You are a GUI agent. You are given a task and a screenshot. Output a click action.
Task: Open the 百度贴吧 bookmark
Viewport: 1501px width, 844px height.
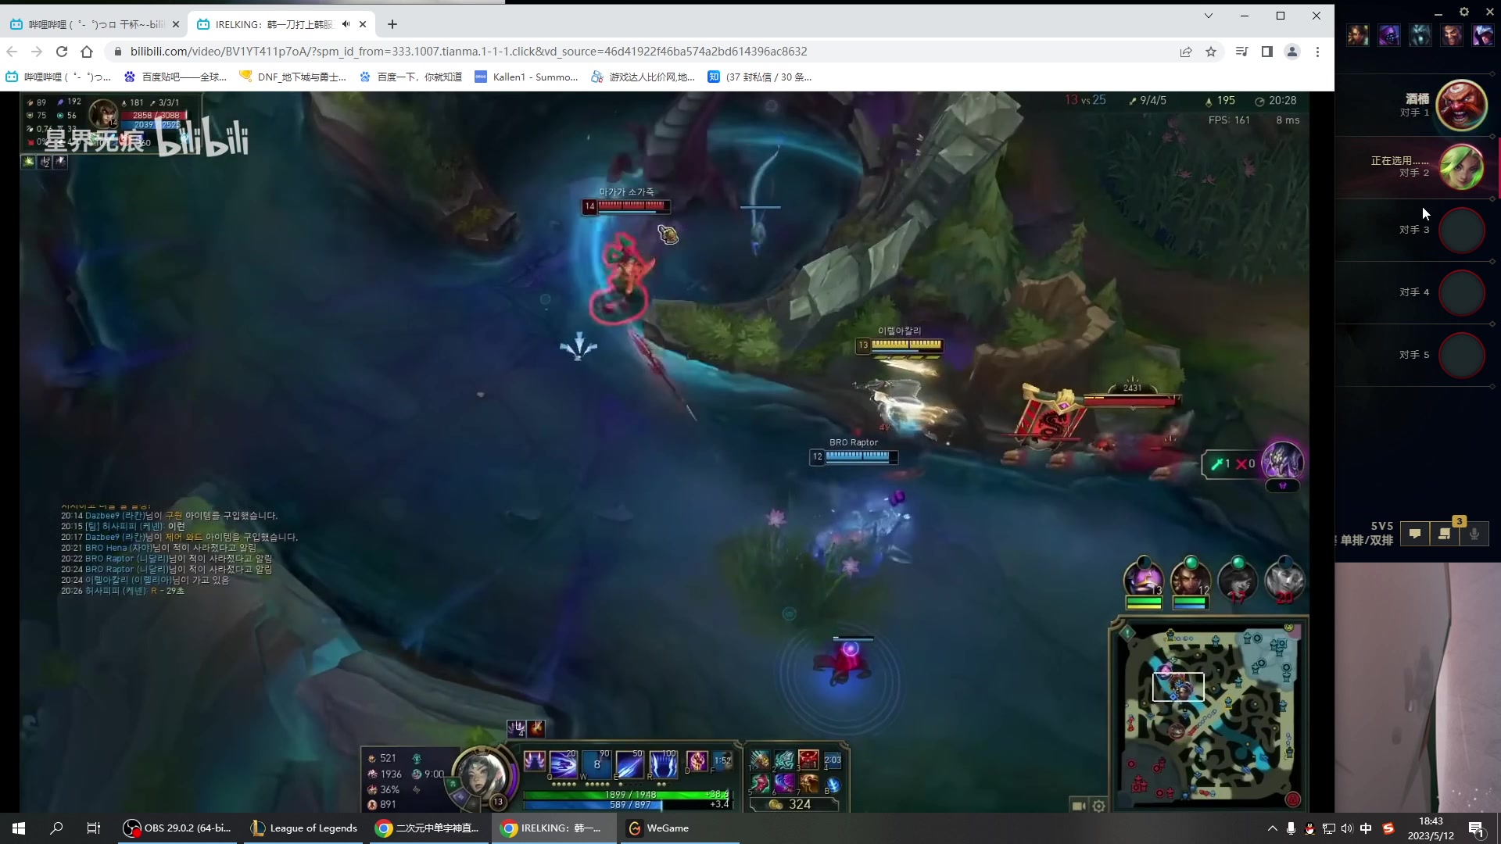[175, 77]
